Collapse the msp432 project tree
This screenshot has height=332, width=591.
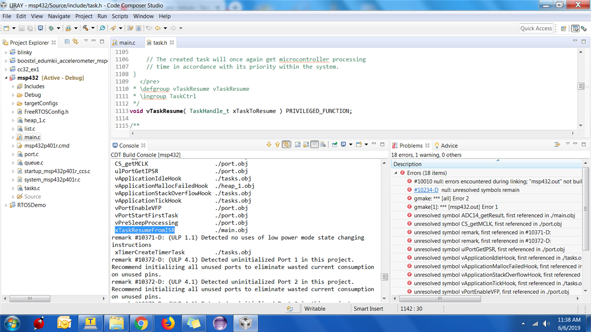coord(6,78)
